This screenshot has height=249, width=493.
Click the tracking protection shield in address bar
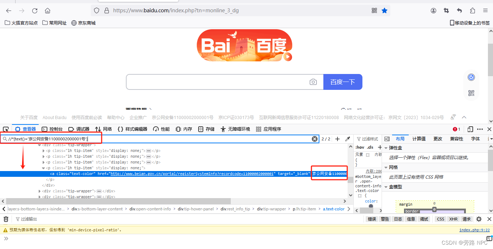96,10
